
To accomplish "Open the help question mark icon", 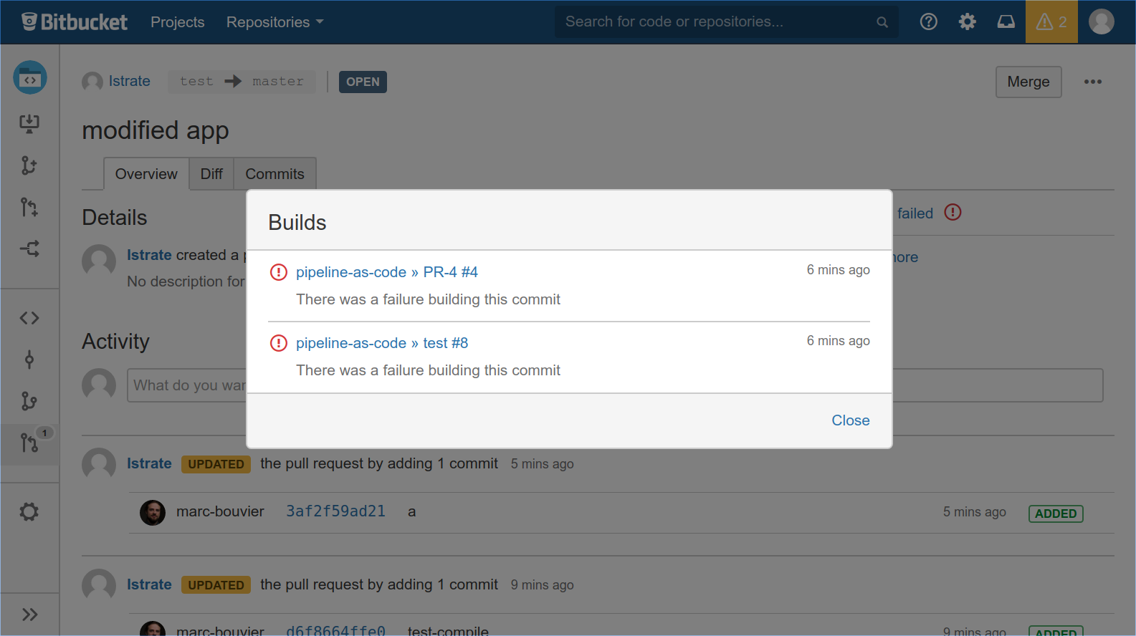I will point(929,22).
